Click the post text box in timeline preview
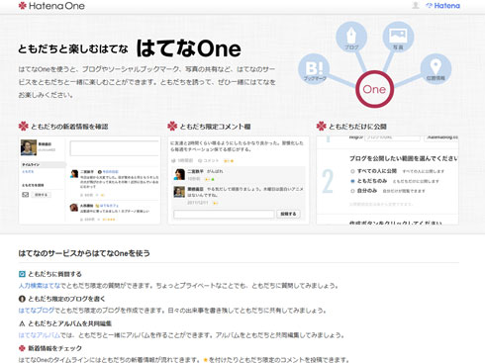 pyautogui.click(x=115, y=148)
